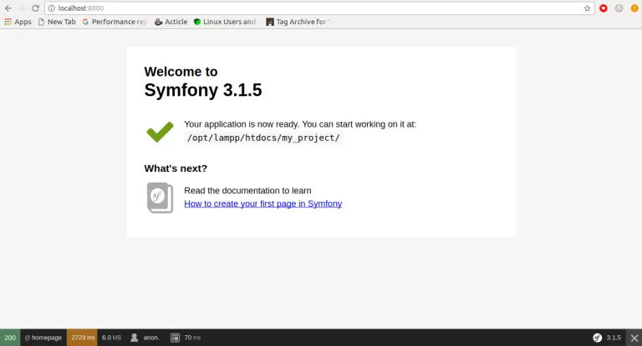Open the Apps bookmarks shortcut

tap(18, 22)
